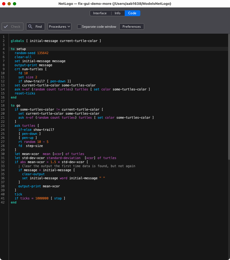Close the NetLogo window with red button
The image size is (230, 260).
(x=4, y=4)
